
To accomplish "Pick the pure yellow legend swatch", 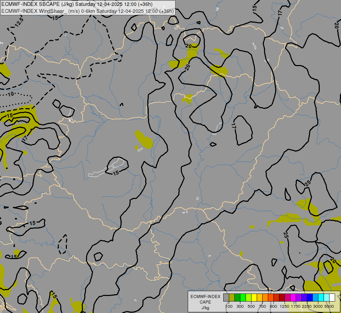I will click(254, 297).
